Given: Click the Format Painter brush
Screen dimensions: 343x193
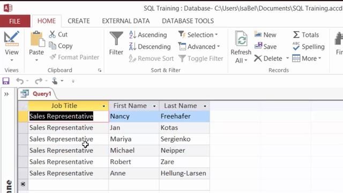Looking at the screenshot, I should point(74,57).
